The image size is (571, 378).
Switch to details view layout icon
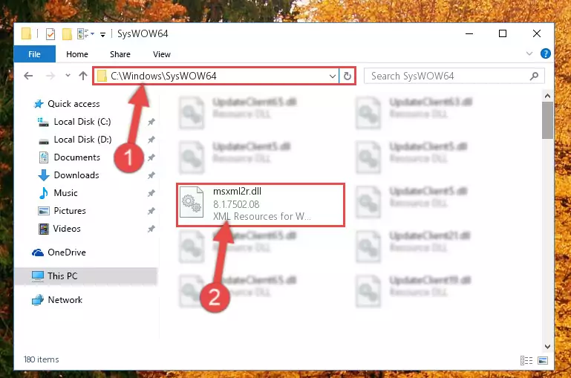point(526,360)
